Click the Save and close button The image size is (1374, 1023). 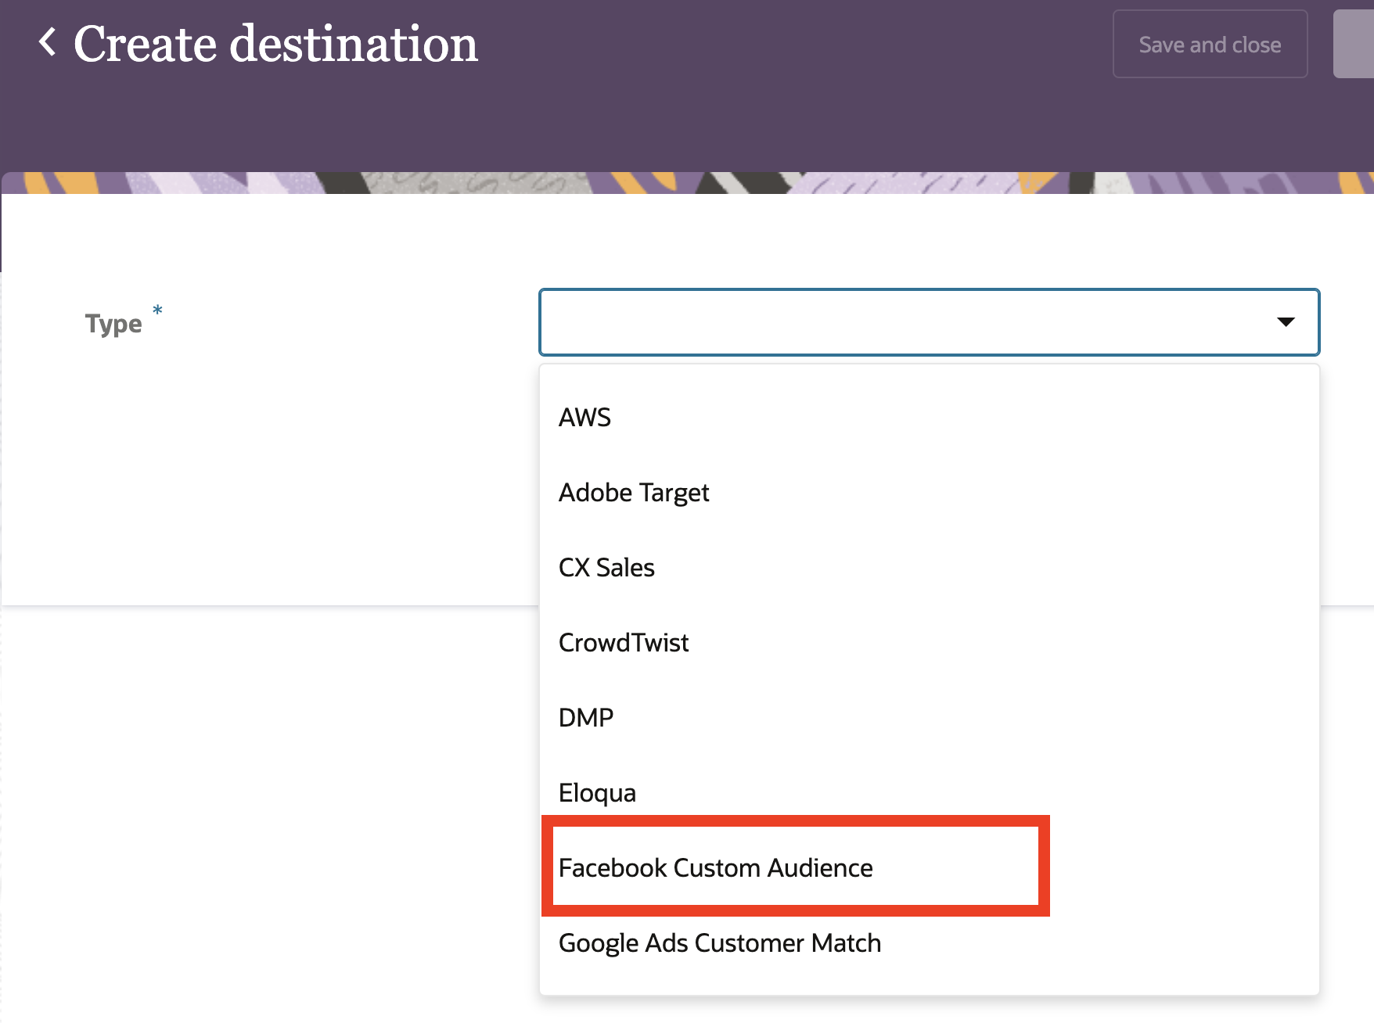[x=1210, y=45]
